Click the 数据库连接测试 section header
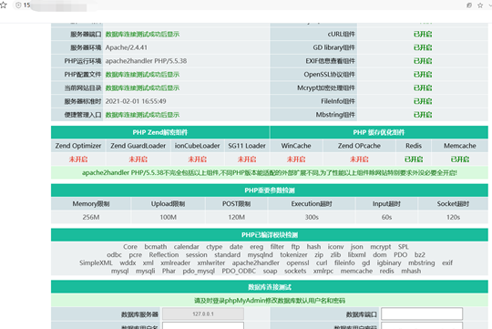The width and height of the screenshot is (492, 329). click(x=270, y=287)
